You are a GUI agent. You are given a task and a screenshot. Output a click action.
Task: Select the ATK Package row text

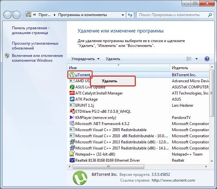click(x=86, y=99)
